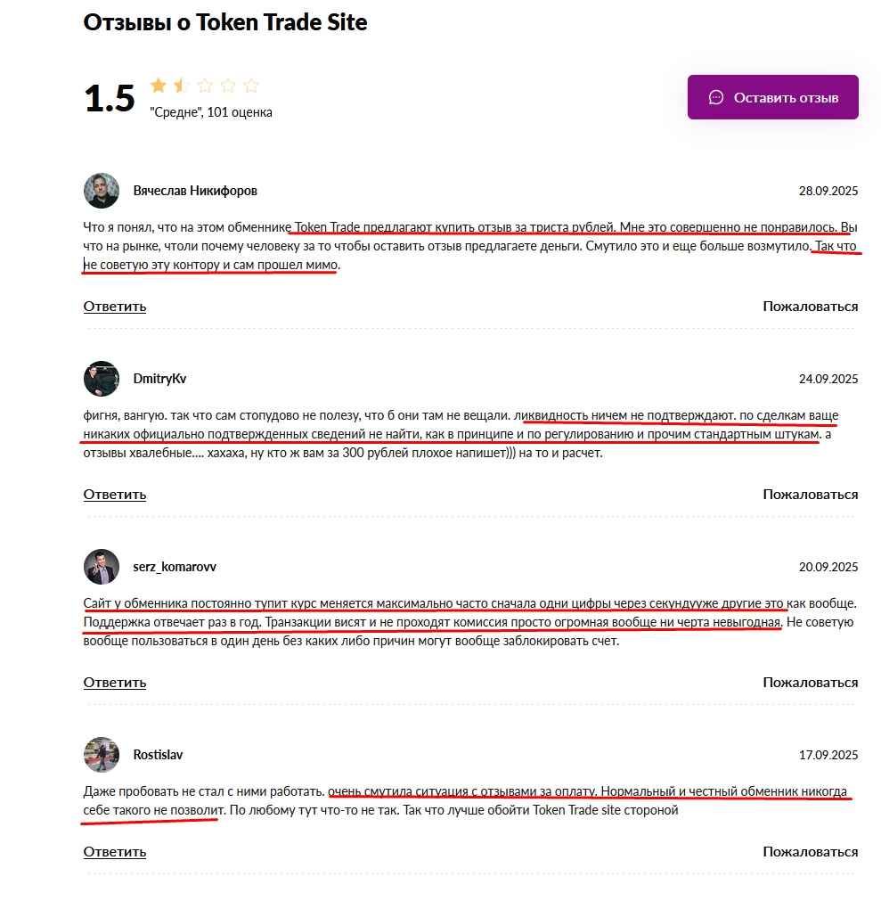Reply to Вячеслав Никифоров's review

click(x=115, y=307)
